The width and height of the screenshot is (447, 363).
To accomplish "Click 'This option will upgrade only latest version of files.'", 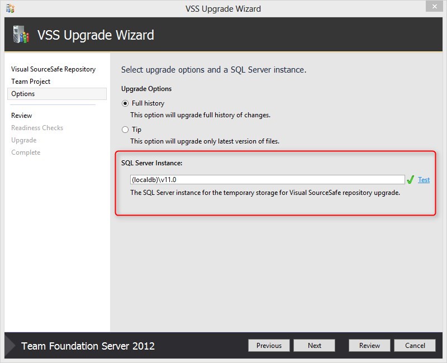I will point(205,141).
